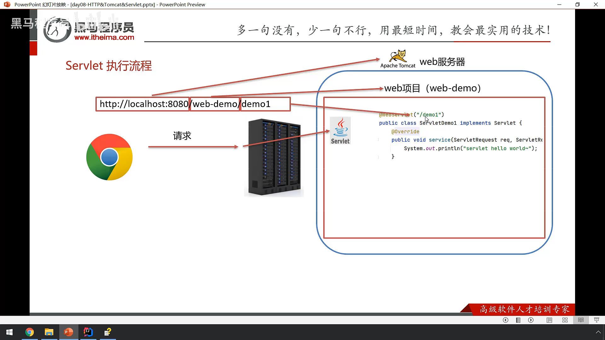Select the Reading View icon

tap(581, 320)
